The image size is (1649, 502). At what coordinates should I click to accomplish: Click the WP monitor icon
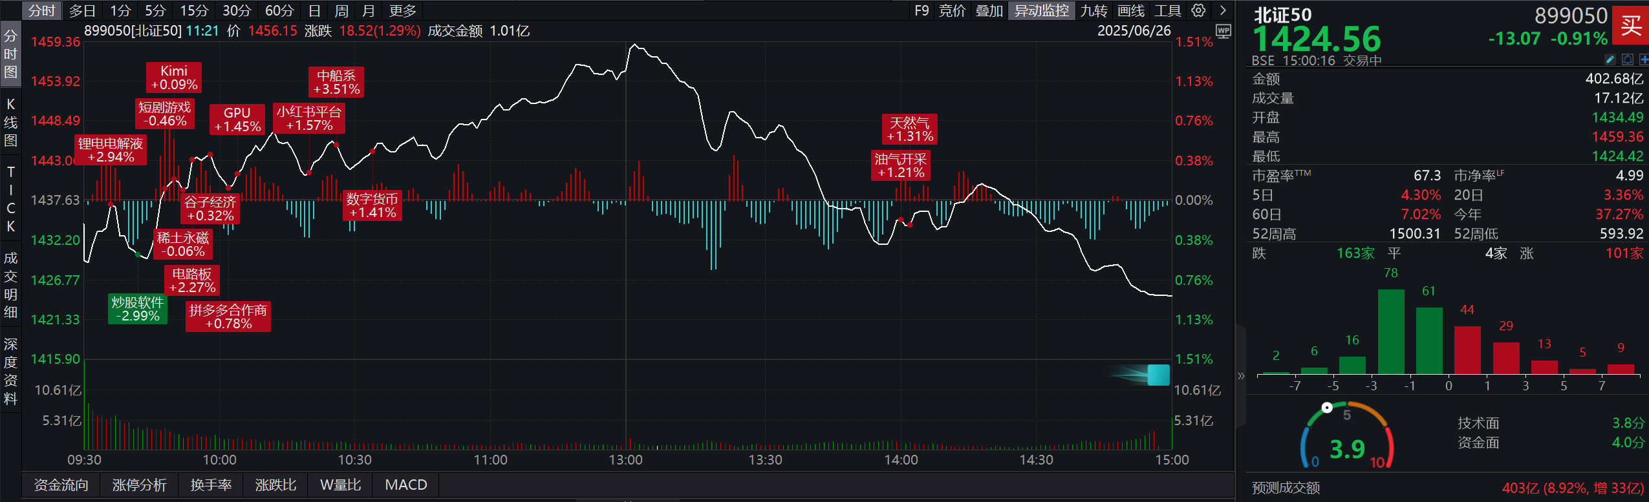[x=1223, y=31]
